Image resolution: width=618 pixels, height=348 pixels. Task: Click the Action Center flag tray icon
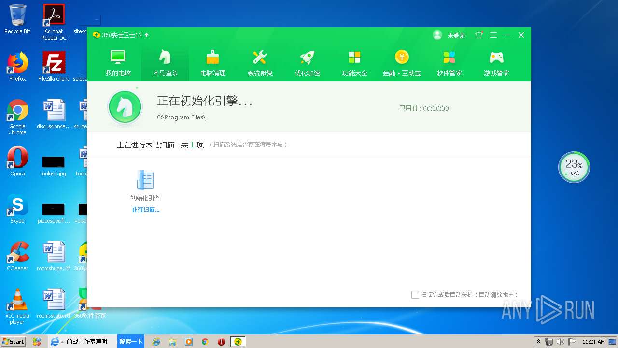pyautogui.click(x=572, y=342)
